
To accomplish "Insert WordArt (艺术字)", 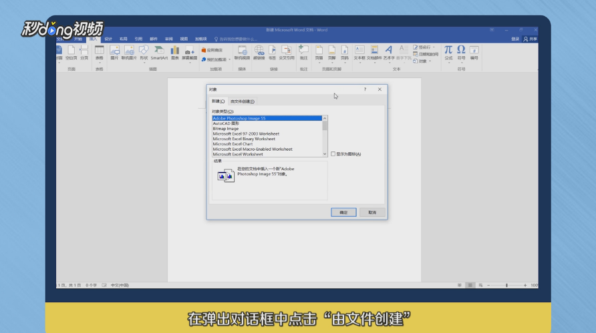I will pyautogui.click(x=388, y=53).
